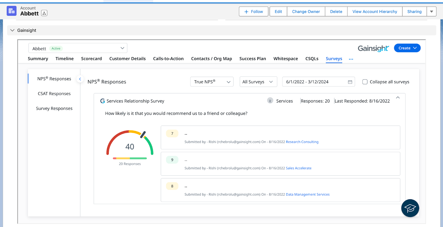Click the Services label in the survey header
The height and width of the screenshot is (227, 443).
[x=284, y=101]
